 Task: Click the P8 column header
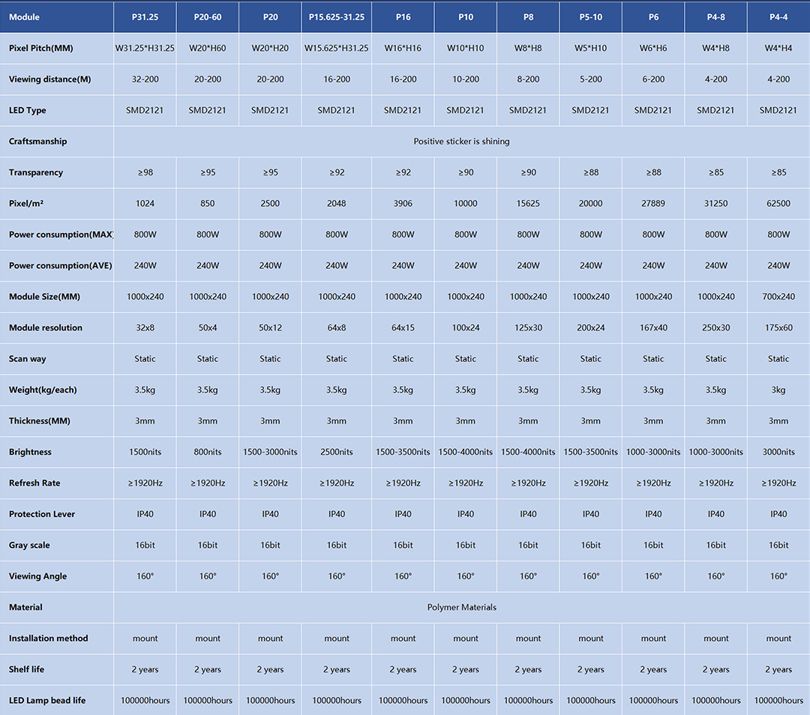(x=528, y=17)
